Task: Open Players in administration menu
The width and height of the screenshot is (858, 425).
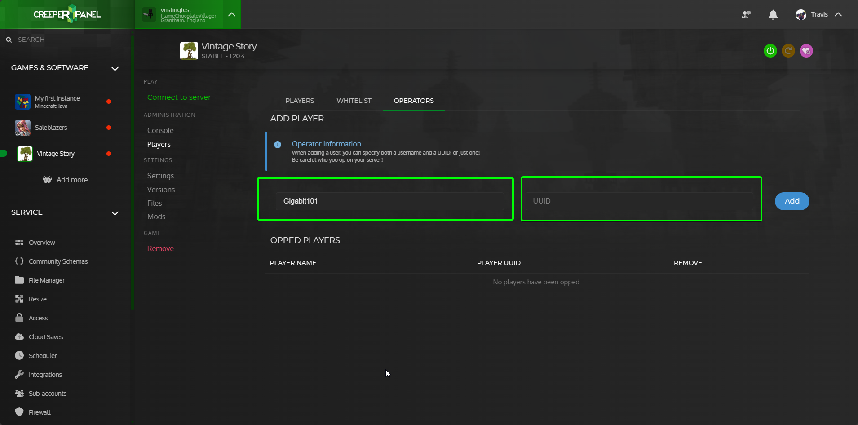Action: tap(159, 144)
